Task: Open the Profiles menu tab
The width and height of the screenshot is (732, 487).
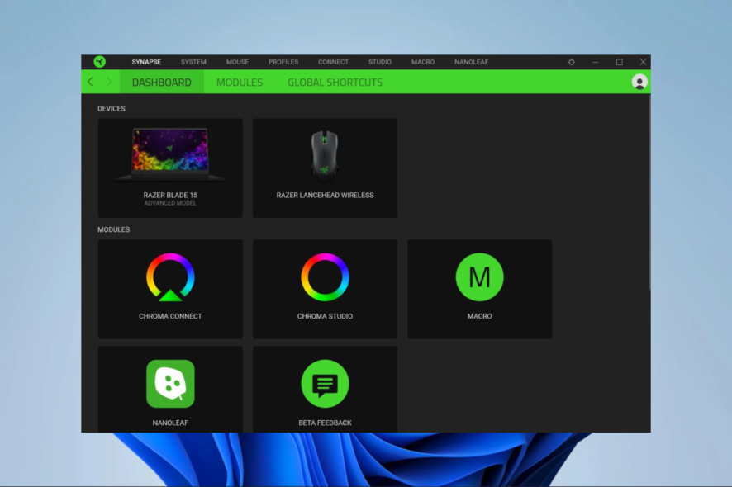Action: (x=283, y=62)
